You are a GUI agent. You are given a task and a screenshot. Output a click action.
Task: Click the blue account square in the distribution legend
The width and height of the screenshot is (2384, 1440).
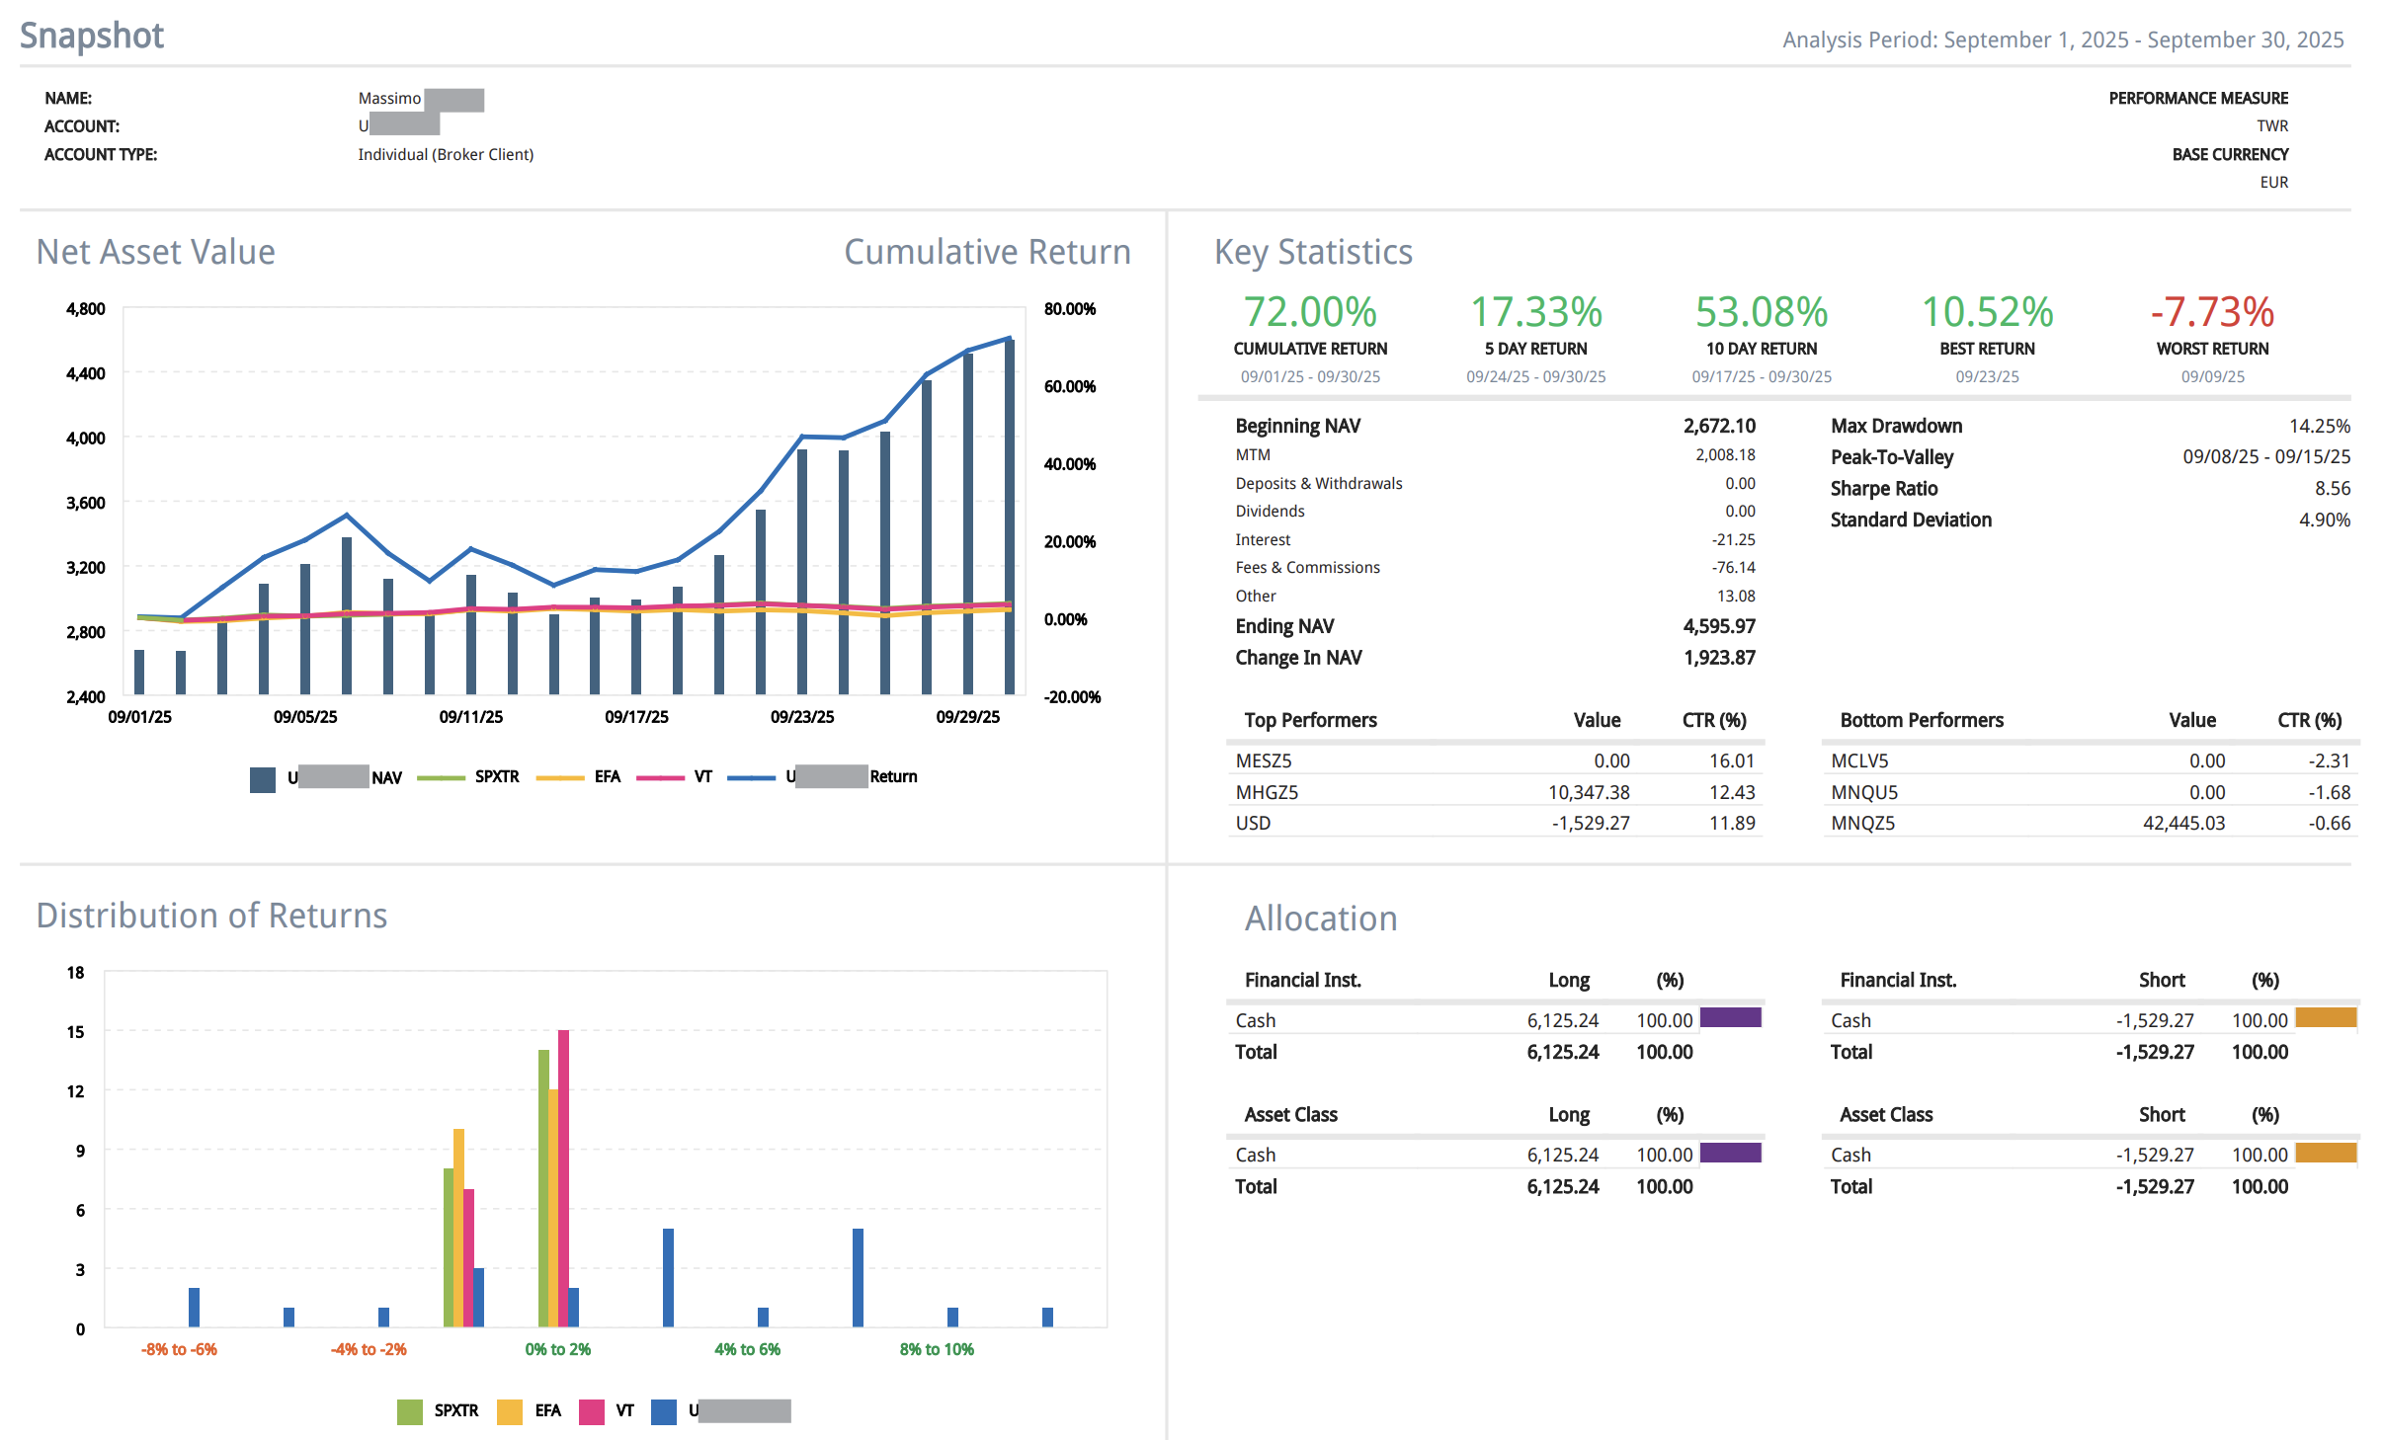tap(664, 1411)
